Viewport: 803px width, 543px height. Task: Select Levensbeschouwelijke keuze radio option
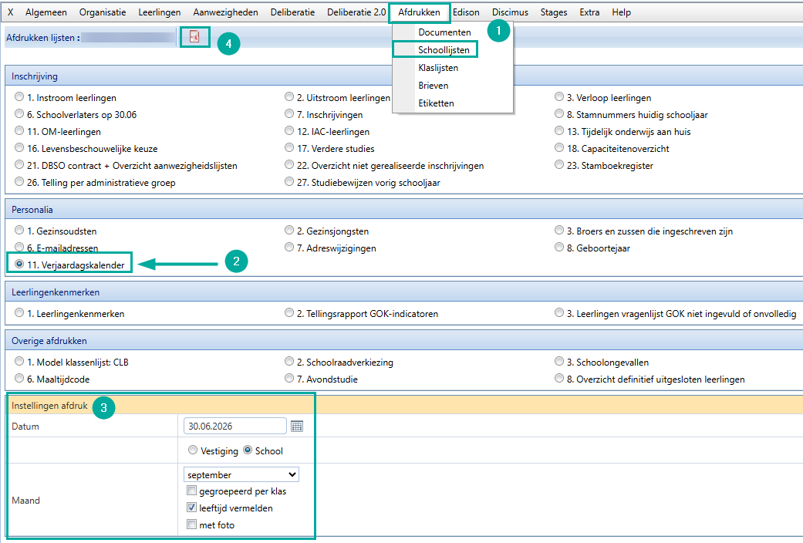point(19,147)
